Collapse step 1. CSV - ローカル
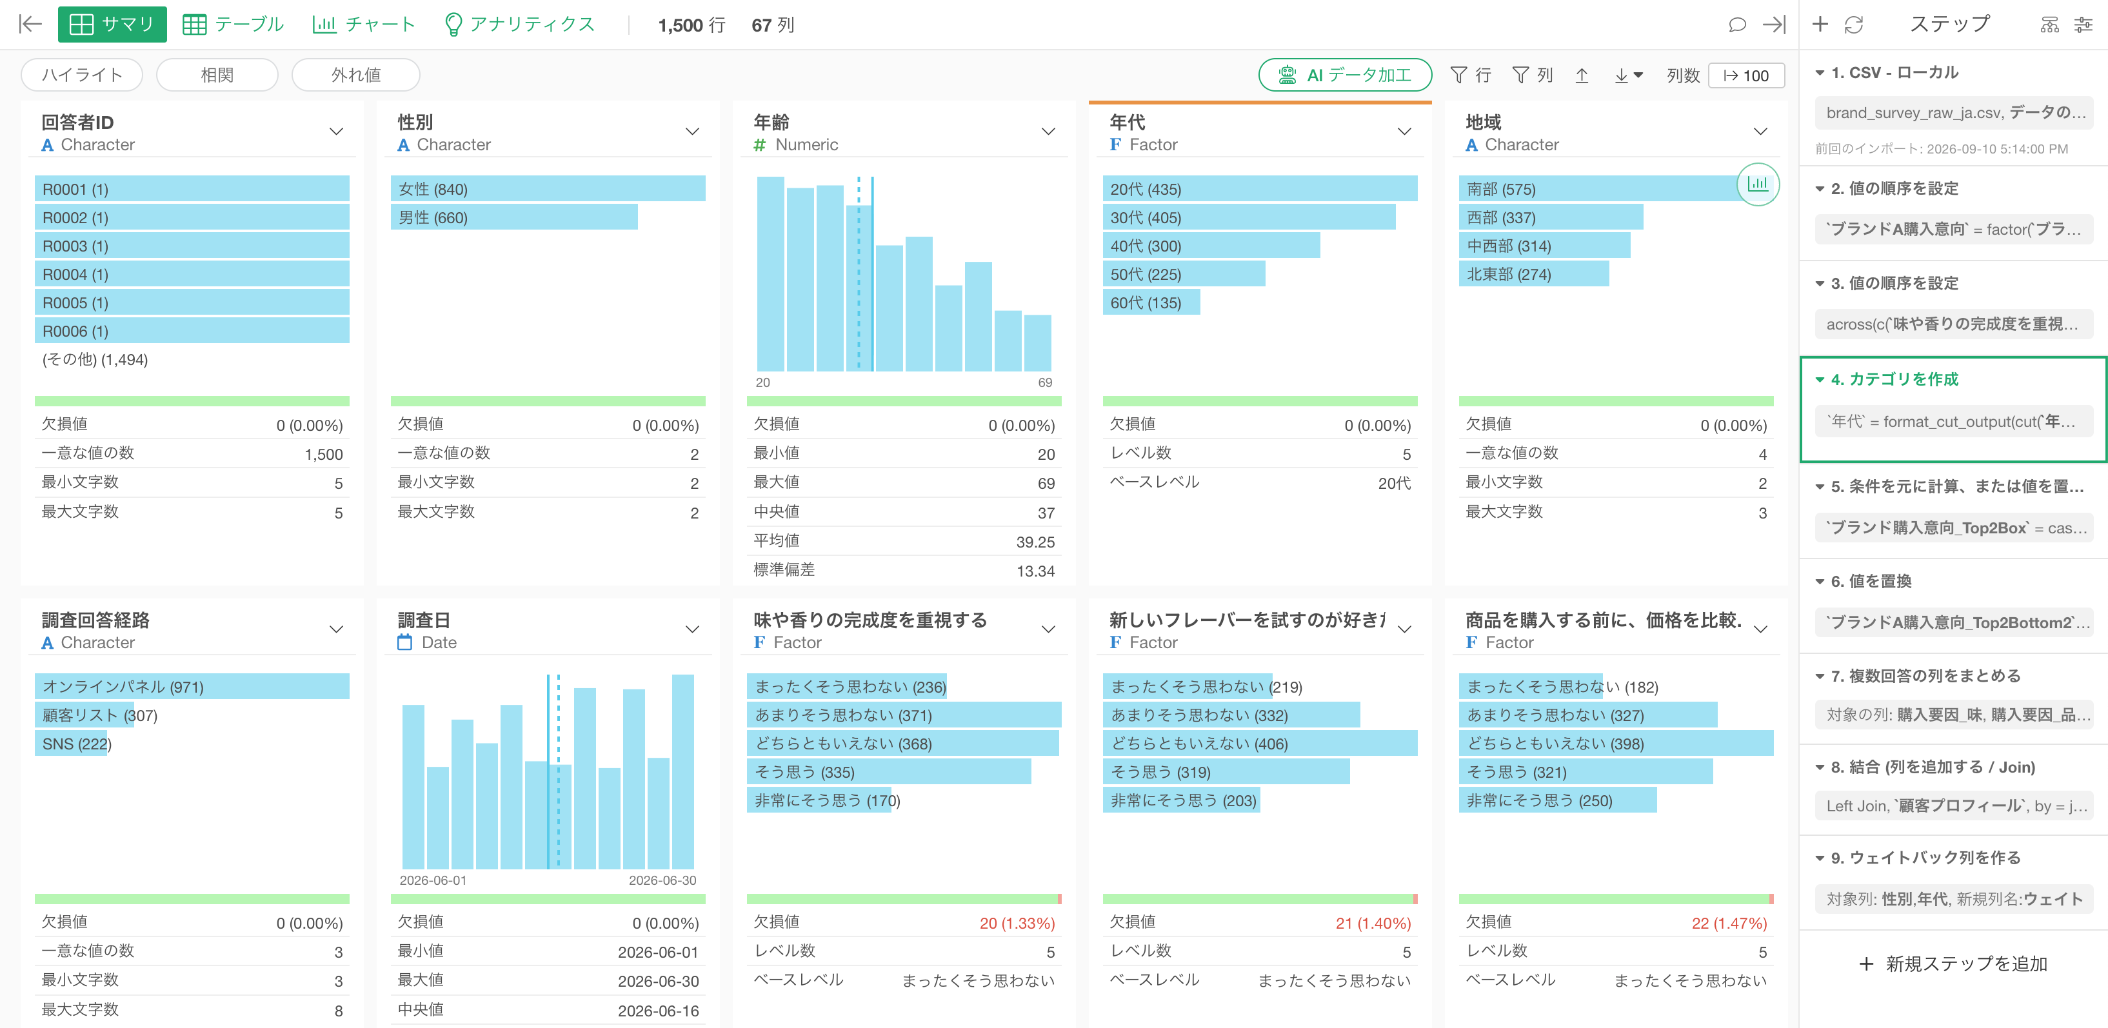This screenshot has height=1028, width=2108. (1820, 73)
